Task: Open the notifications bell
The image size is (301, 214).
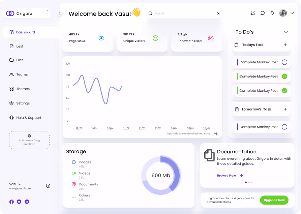Action: [x=272, y=13]
